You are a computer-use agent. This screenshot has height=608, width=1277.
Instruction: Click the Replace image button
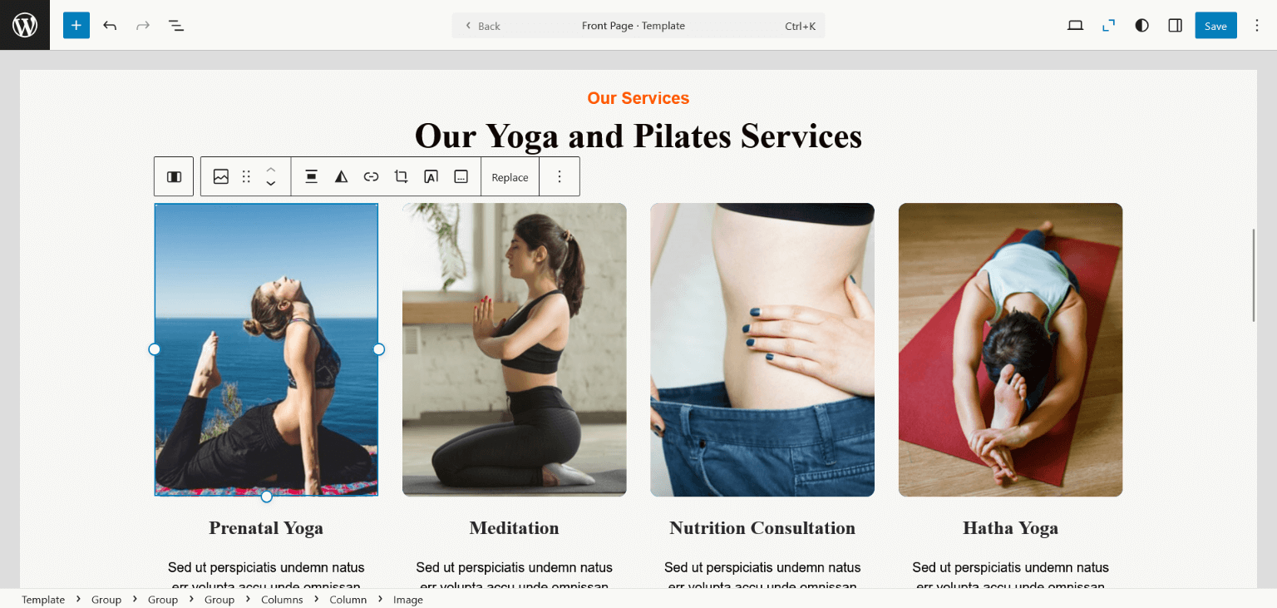pos(510,177)
